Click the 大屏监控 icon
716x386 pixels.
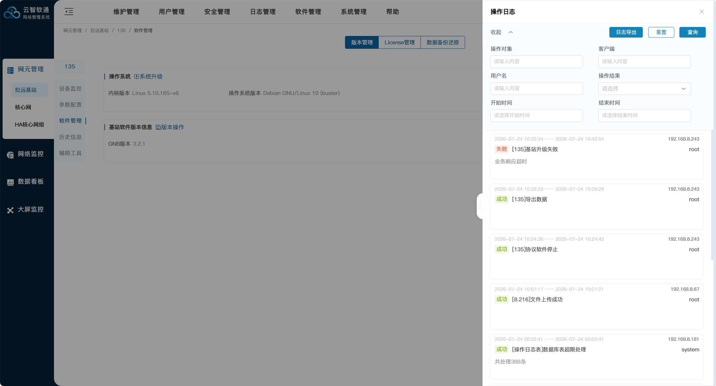click(x=11, y=210)
